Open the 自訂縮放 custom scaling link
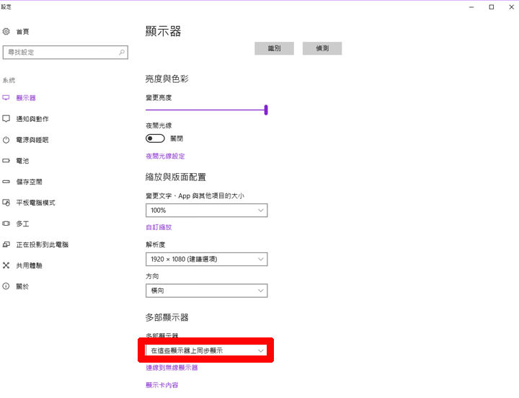This screenshot has width=519, height=398. (x=159, y=227)
